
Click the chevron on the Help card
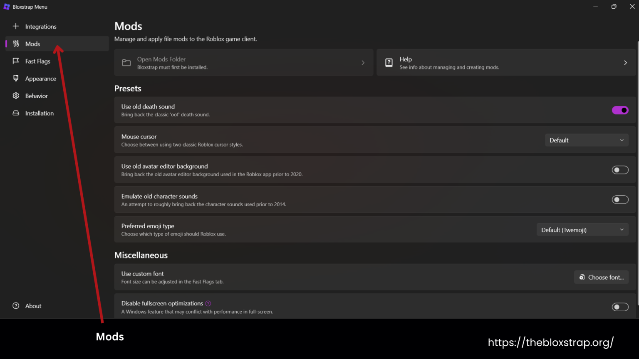point(625,62)
